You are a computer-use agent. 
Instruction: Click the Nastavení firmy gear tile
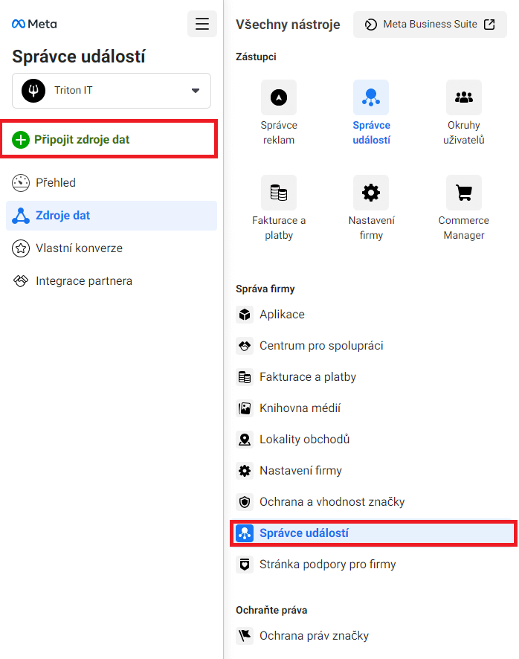371,193
